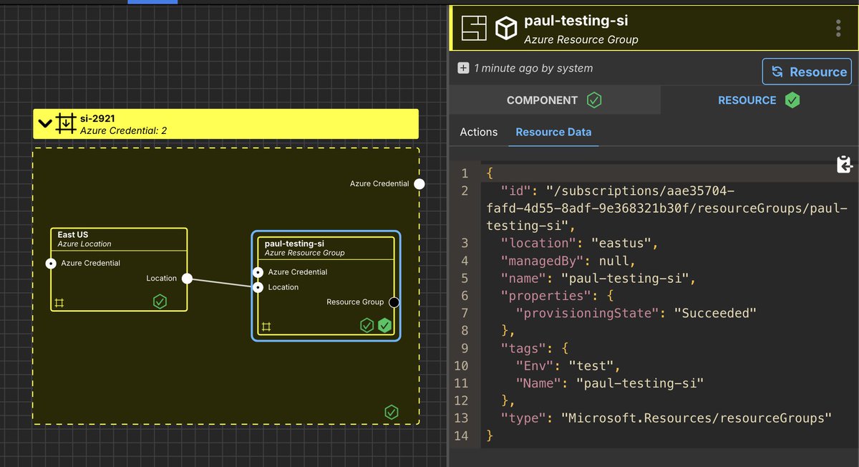Click East US node's Location output socket
This screenshot has height=467, width=859.
[x=187, y=279]
